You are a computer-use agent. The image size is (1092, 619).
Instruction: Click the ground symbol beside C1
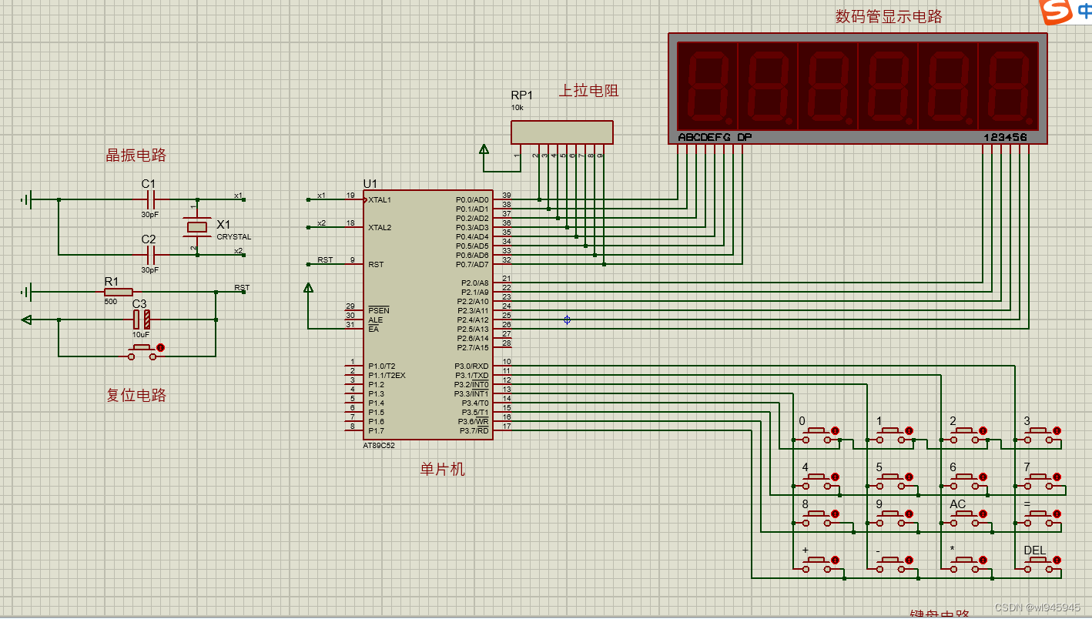point(27,200)
